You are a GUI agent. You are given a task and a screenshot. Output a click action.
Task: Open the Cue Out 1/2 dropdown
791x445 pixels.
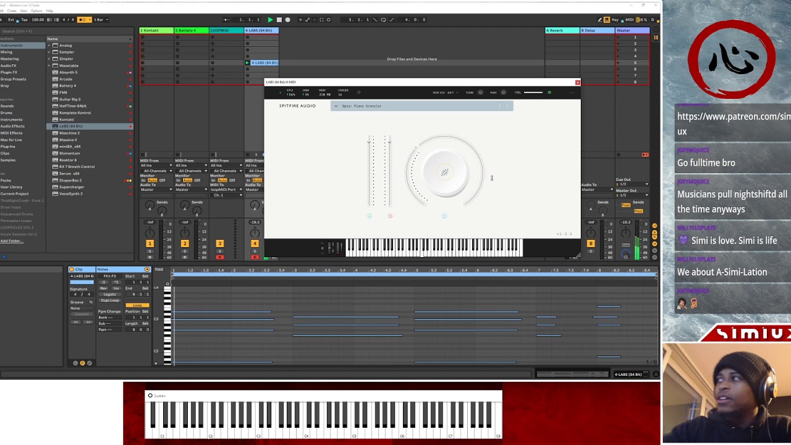[633, 184]
